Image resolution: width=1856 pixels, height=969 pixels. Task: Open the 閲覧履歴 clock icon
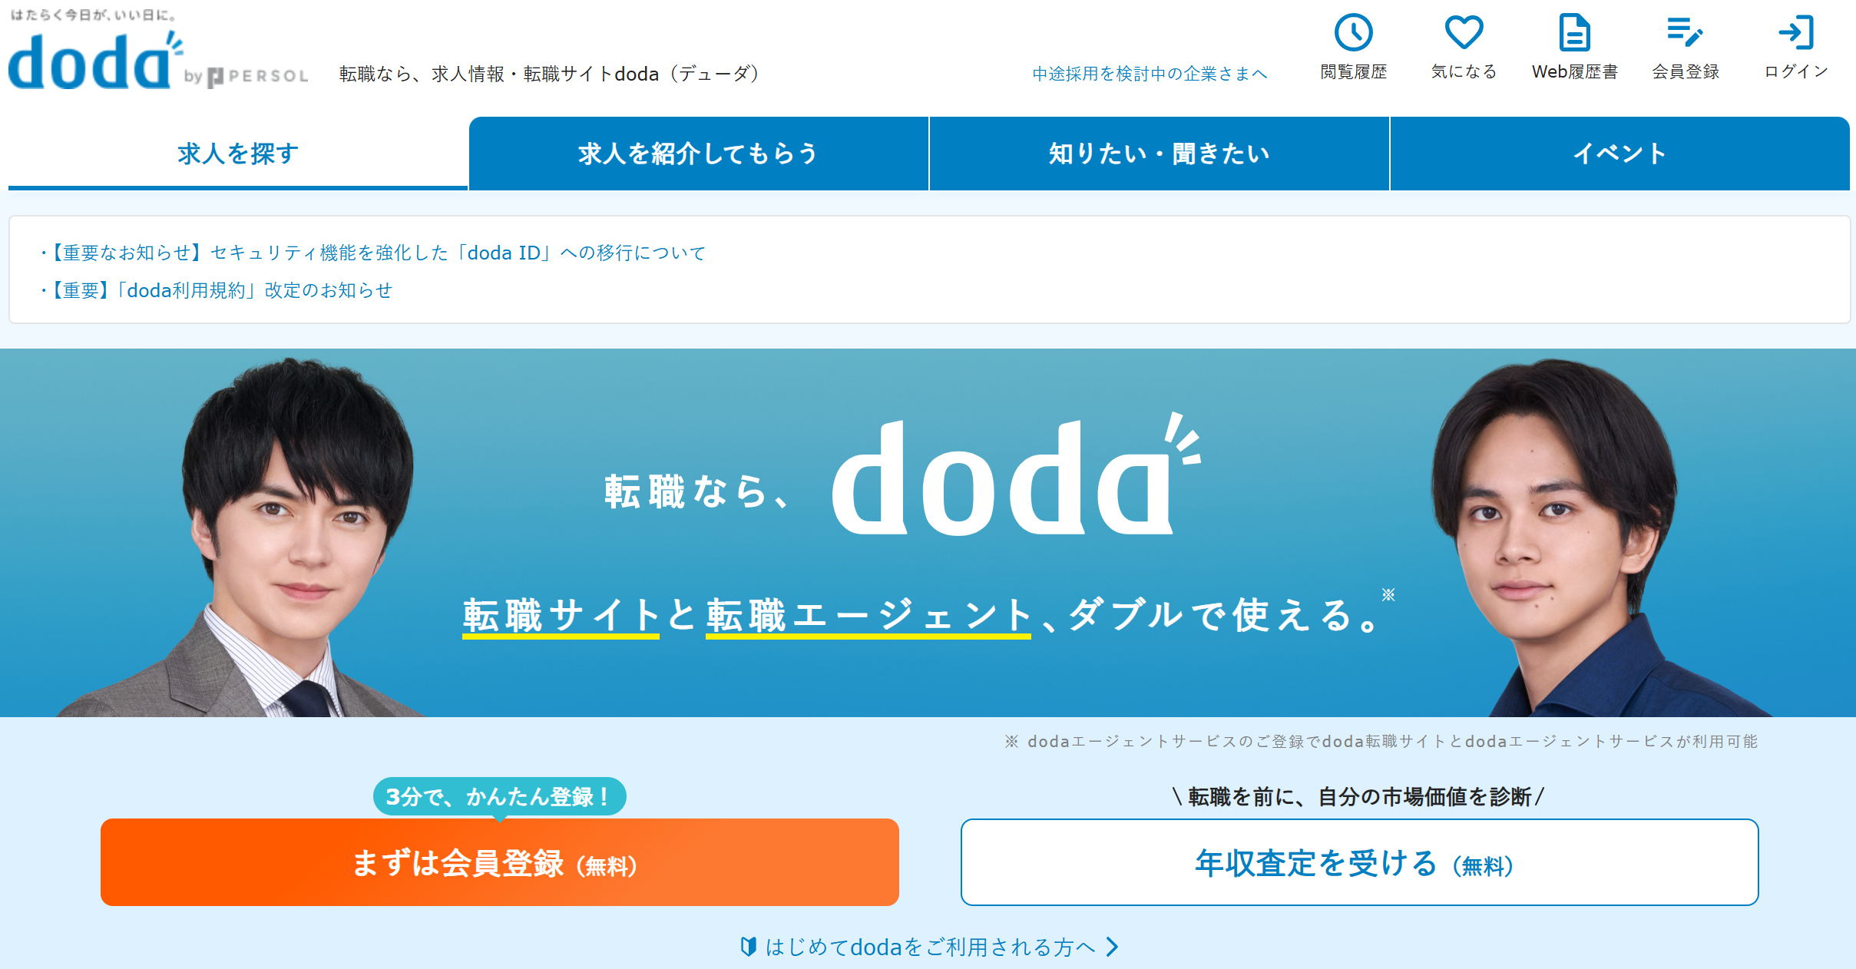point(1353,33)
